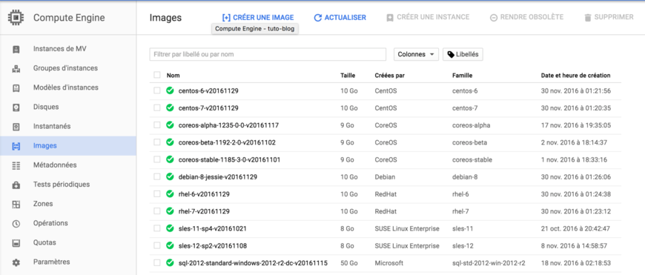This screenshot has width=645, height=275.
Task: Click the Quotas sidebar icon
Action: [16, 243]
